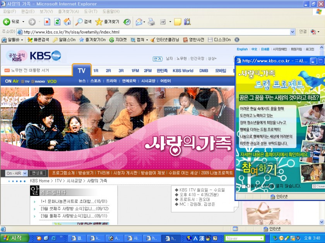This screenshot has height=243, width=325.
Task: Expand the address bar URL dropdown
Action: pyautogui.click(x=292, y=32)
